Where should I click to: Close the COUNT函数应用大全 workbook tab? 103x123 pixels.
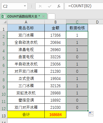click(44, 16)
